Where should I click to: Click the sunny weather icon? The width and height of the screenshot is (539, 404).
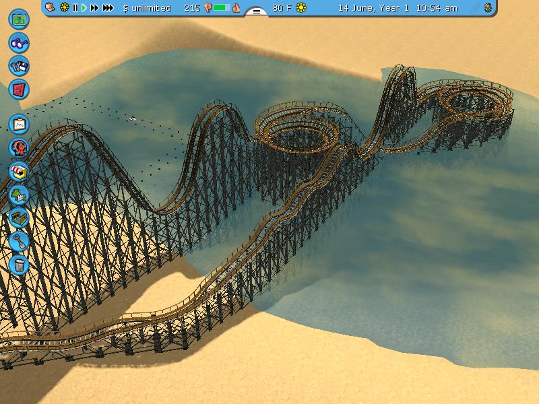[x=301, y=7]
